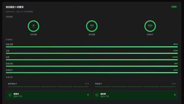Click 过去 6 个月 under 被禁言
This screenshot has width=184, height=104.
(x=18, y=96)
